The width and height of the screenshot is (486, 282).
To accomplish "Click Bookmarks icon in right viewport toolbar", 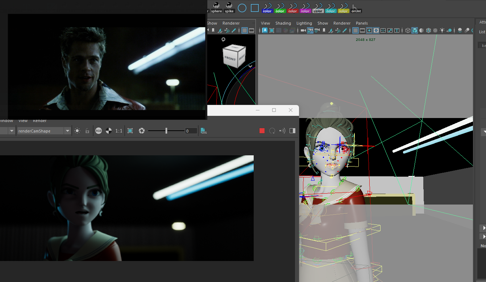I will click(x=324, y=30).
